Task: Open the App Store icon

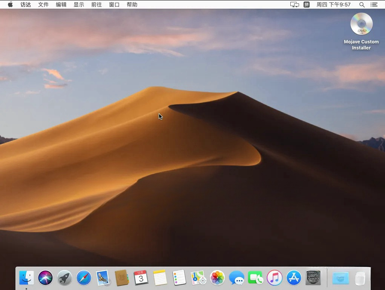Action: pyautogui.click(x=294, y=278)
